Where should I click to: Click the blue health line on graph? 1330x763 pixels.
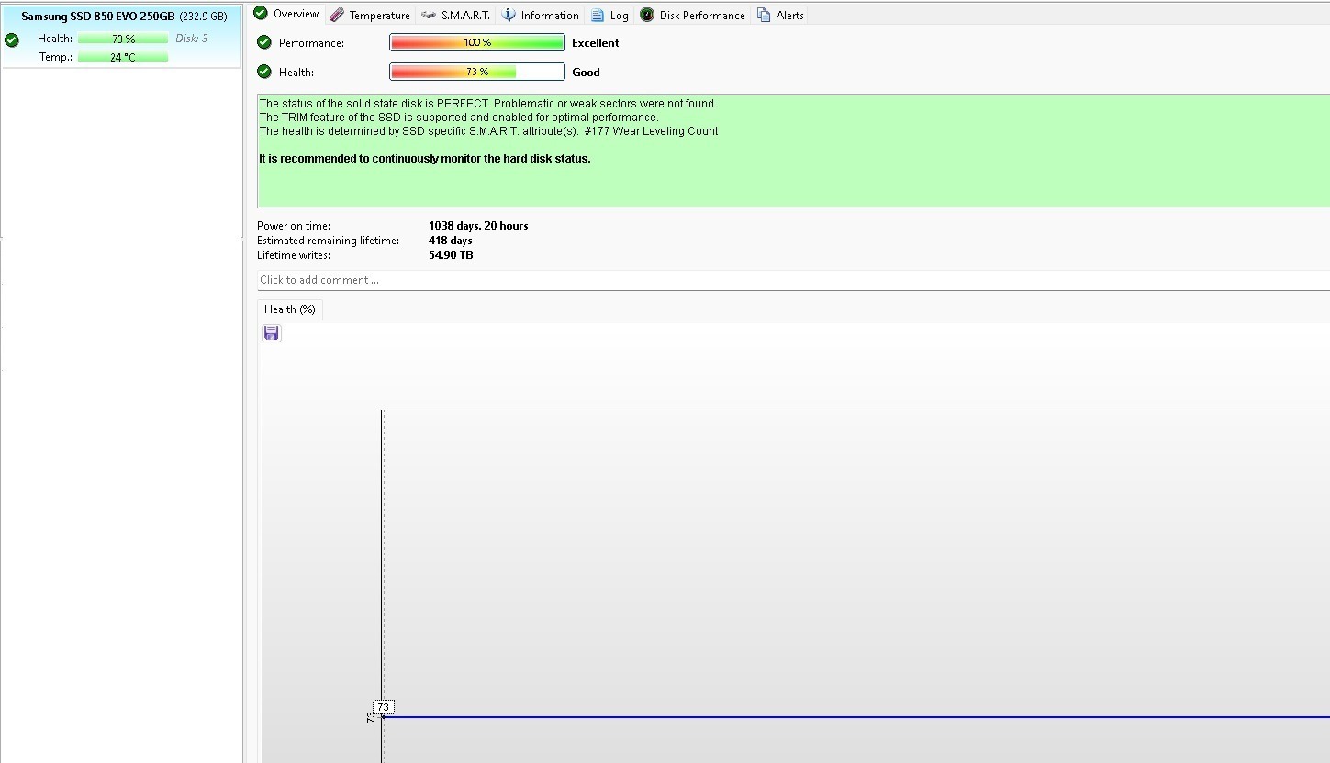855,717
